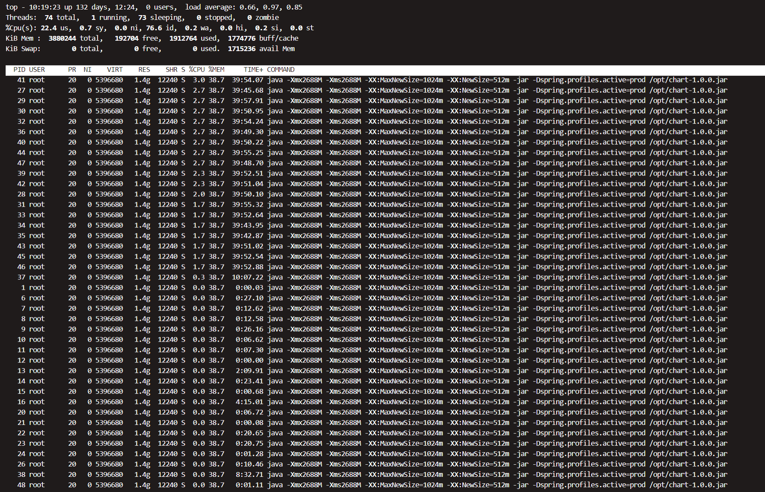Screen dimensions: 765x492
Task: Click the time value 39:52.51
Action: [x=247, y=174]
